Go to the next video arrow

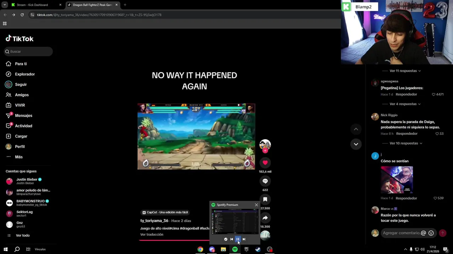click(x=356, y=144)
